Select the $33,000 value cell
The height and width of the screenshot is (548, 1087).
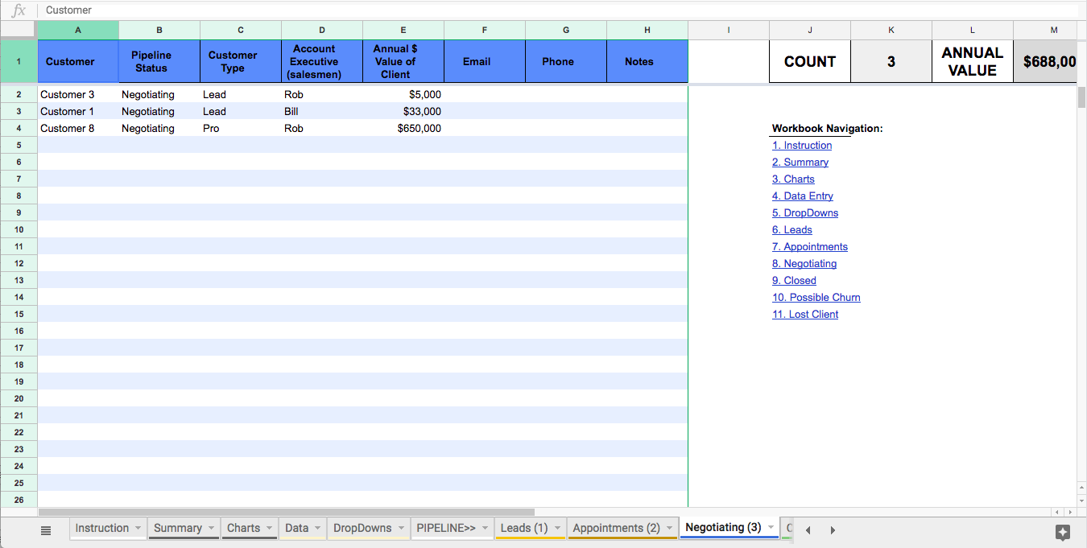pyautogui.click(x=403, y=112)
